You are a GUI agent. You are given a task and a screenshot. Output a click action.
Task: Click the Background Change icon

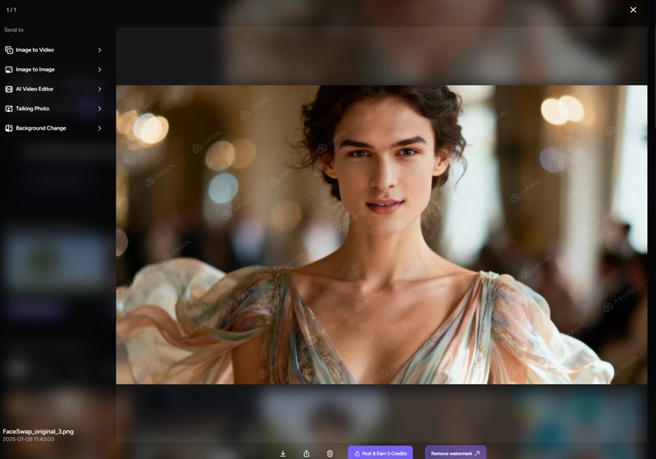9,128
